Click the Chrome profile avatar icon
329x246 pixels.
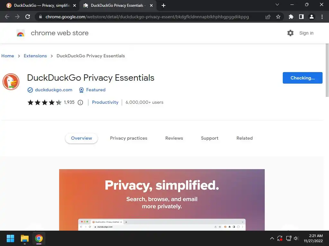[x=311, y=17]
